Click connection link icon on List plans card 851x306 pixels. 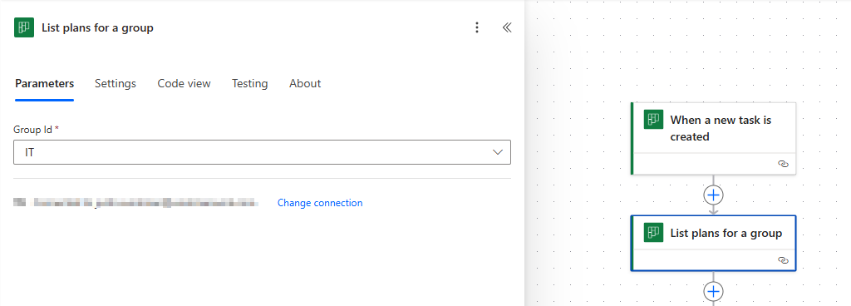[783, 260]
